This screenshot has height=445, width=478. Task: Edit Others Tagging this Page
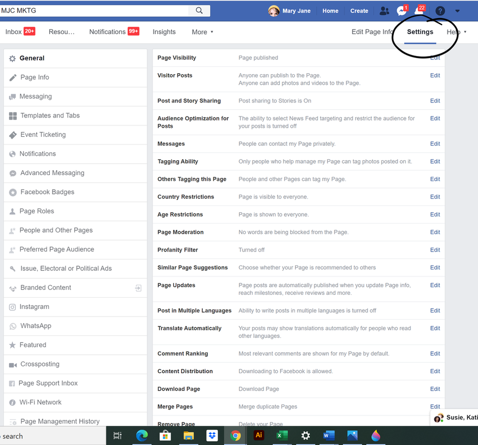(435, 179)
